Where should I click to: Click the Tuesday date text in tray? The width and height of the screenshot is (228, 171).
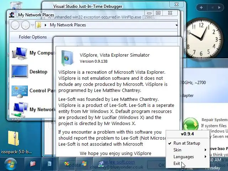[x=213, y=168]
